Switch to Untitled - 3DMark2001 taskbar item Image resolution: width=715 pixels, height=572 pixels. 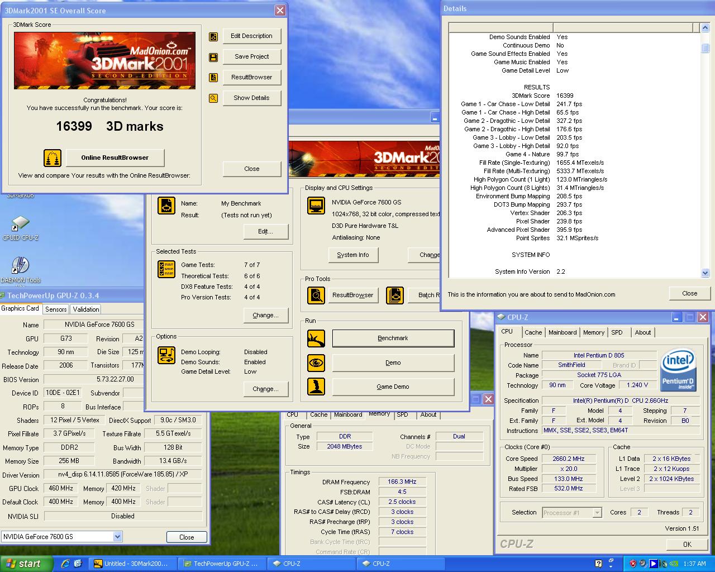(x=134, y=564)
